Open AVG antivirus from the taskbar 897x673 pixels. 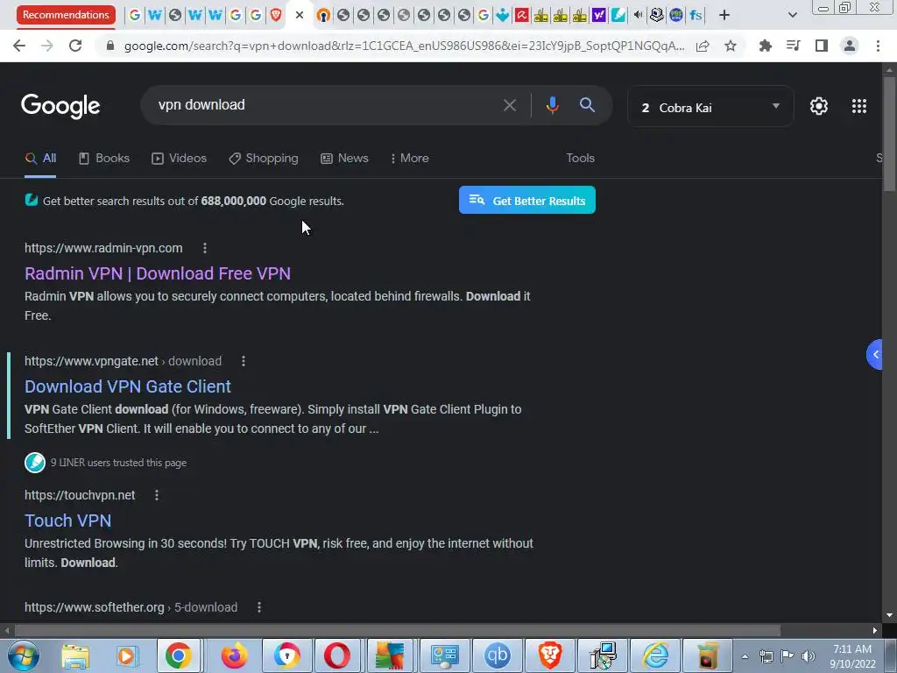click(390, 655)
